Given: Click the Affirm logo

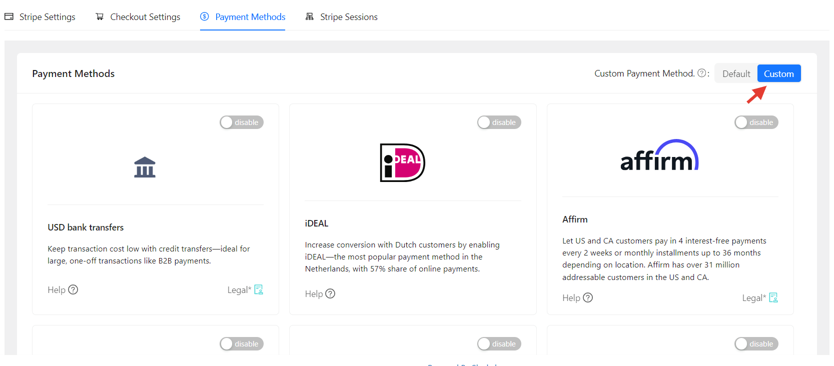Looking at the screenshot, I should pyautogui.click(x=659, y=156).
